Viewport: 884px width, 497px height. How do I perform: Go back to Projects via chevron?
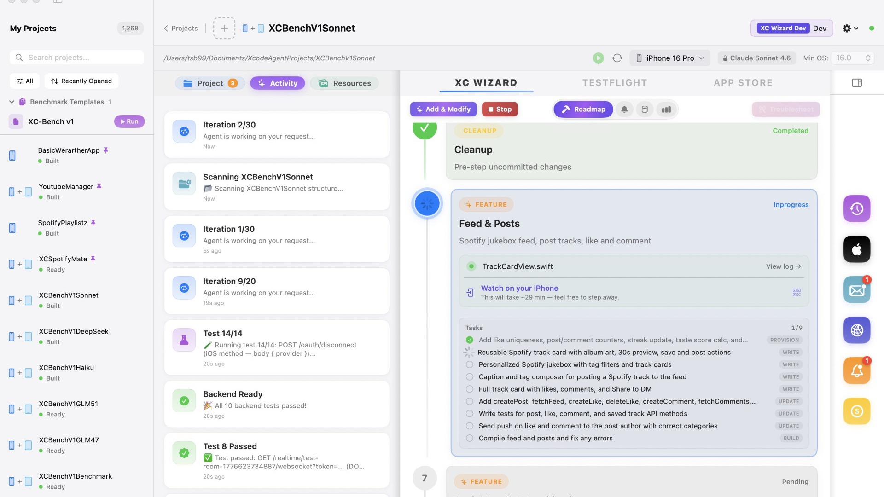[x=180, y=28]
